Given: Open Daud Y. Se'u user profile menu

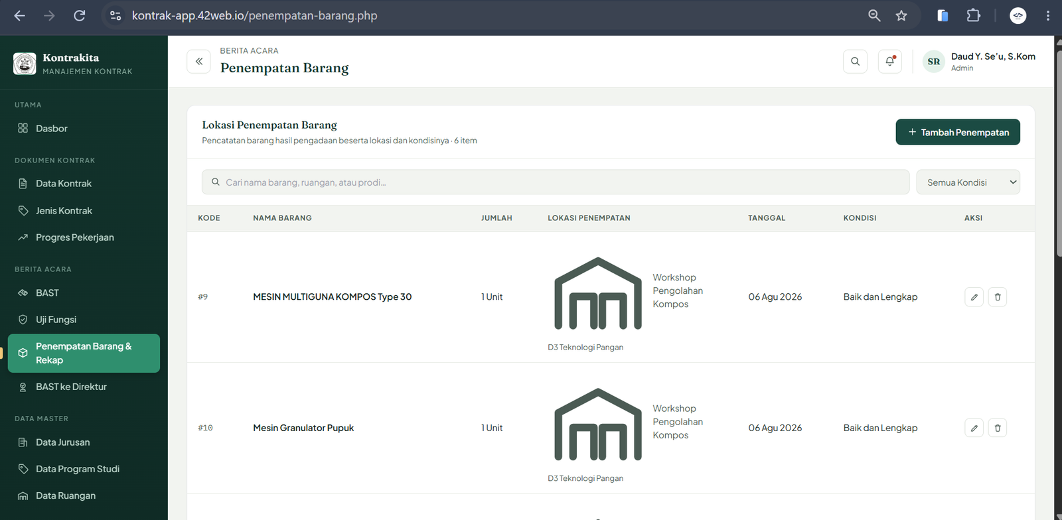Looking at the screenshot, I should [980, 62].
